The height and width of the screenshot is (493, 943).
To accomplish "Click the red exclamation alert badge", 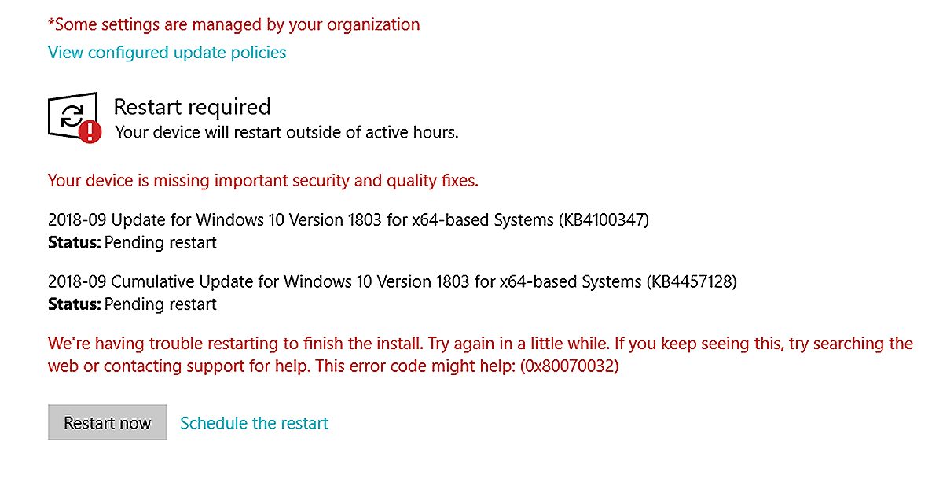I will (x=90, y=131).
